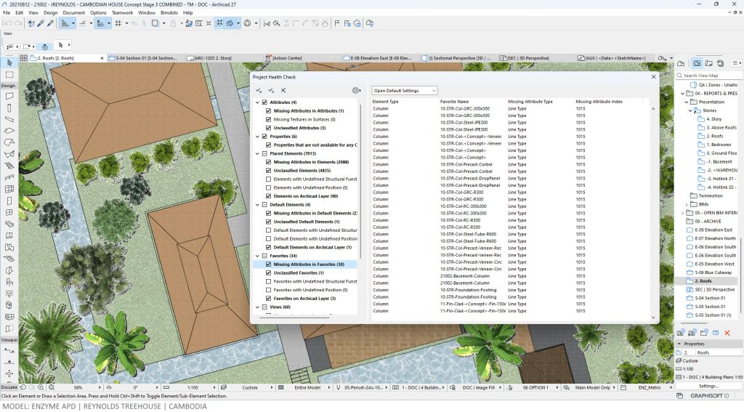Click the uncheck-all X icon in Health Check
Image resolution: width=744 pixels, height=412 pixels.
coord(283,90)
